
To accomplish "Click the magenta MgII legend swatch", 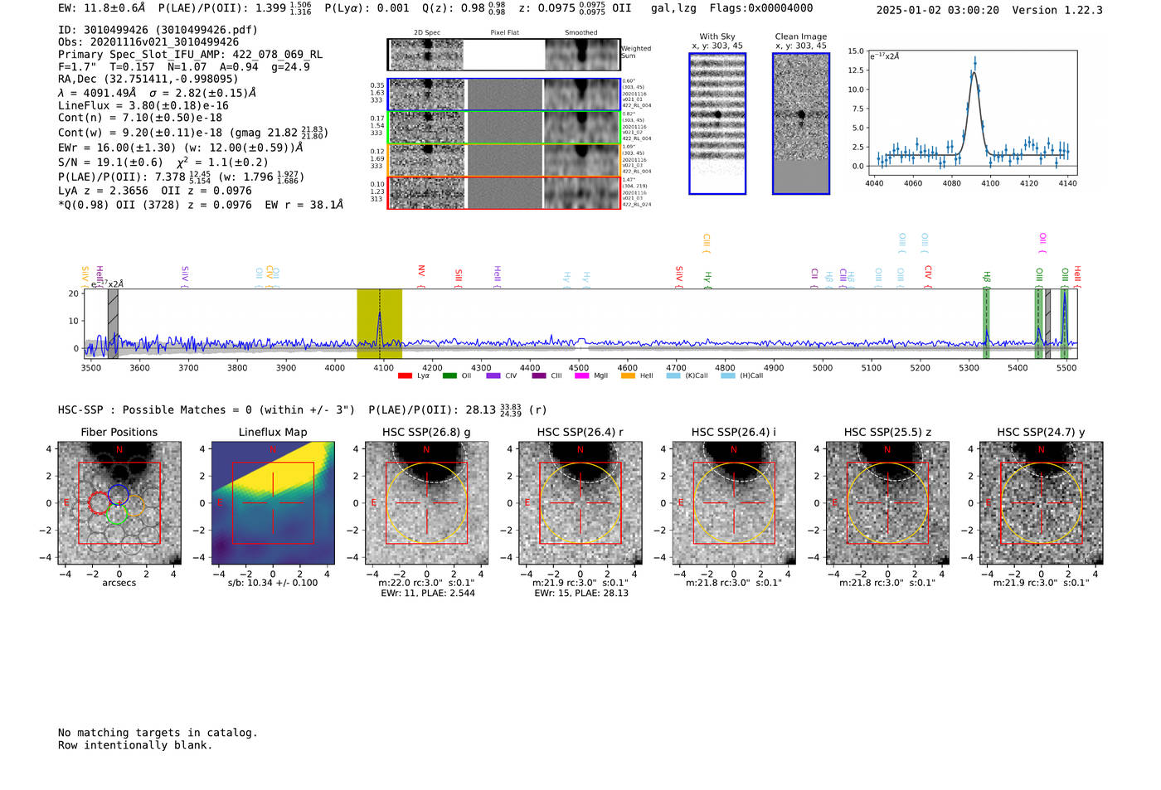I will [581, 376].
